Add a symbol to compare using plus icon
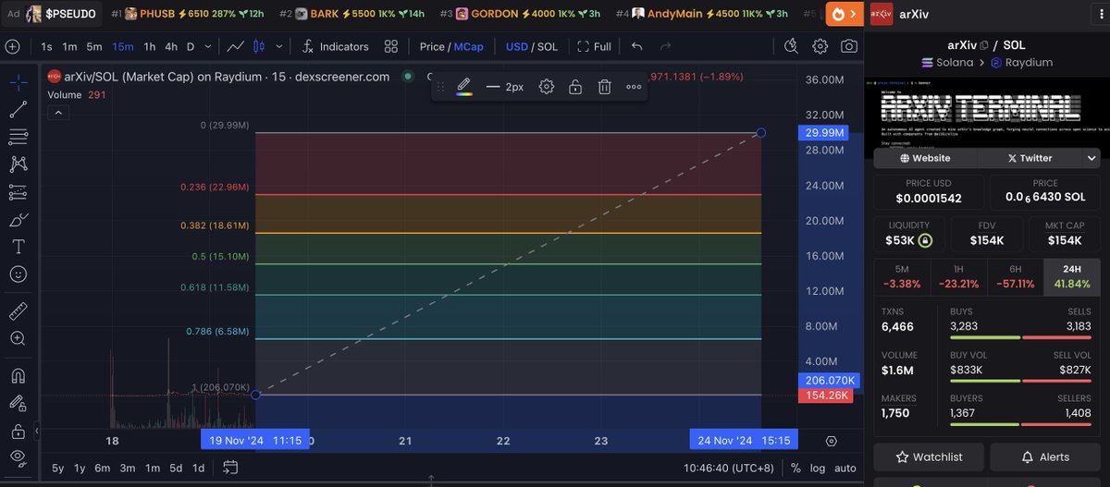Screen dimensions: 1110x487 click(12, 46)
